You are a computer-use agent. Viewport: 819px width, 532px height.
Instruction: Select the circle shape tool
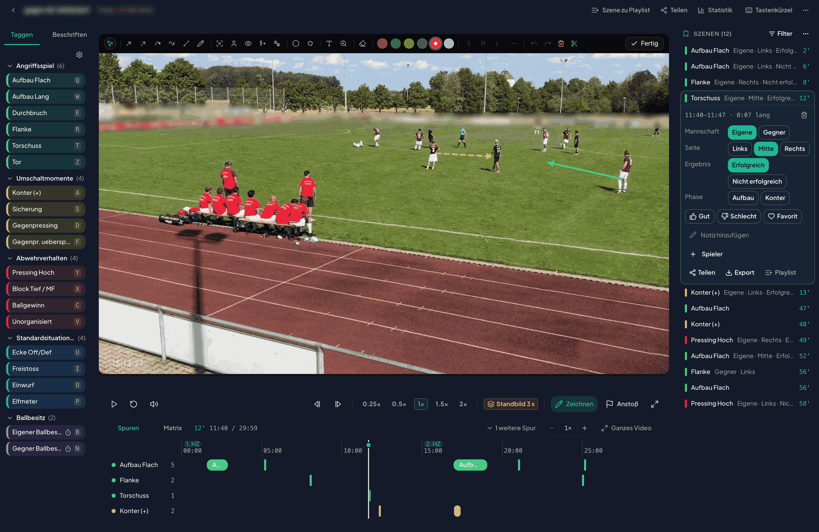pyautogui.click(x=296, y=44)
